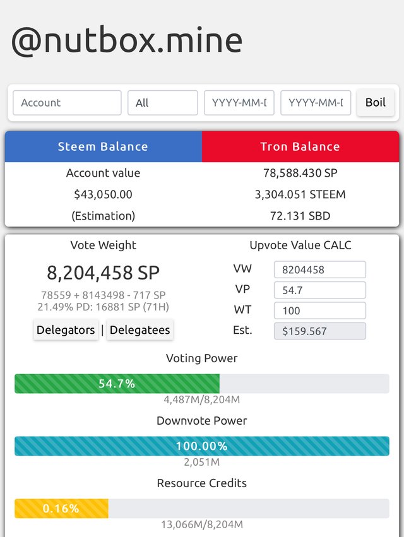Open the Delegators list

point(66,330)
